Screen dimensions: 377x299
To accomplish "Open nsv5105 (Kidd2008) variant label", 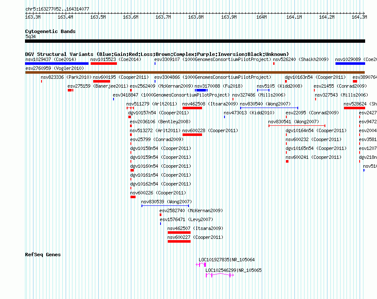I will coord(280,86).
